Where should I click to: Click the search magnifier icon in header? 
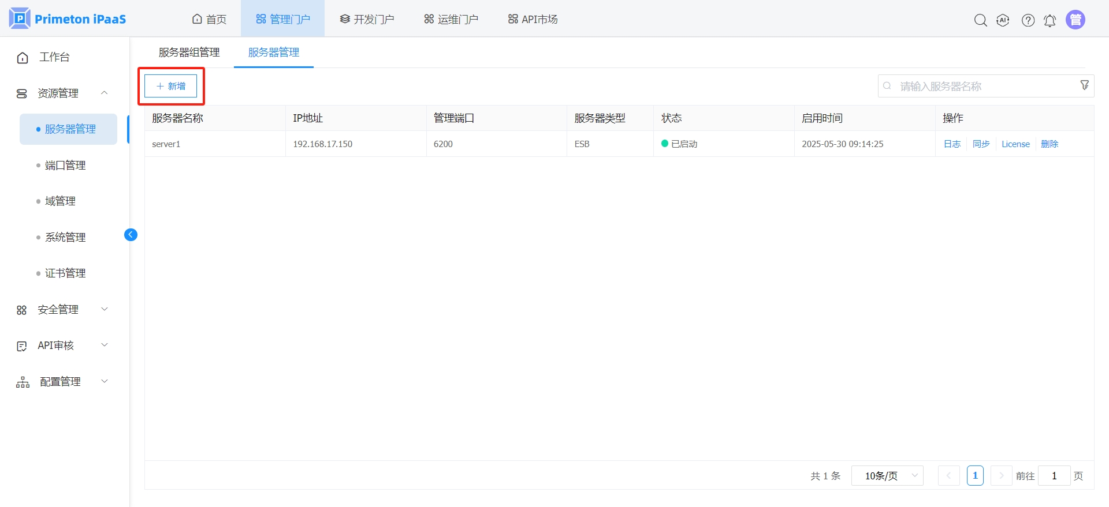[980, 20]
